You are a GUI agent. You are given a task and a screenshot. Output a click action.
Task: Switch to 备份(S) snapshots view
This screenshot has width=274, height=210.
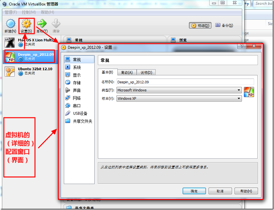tap(224, 25)
